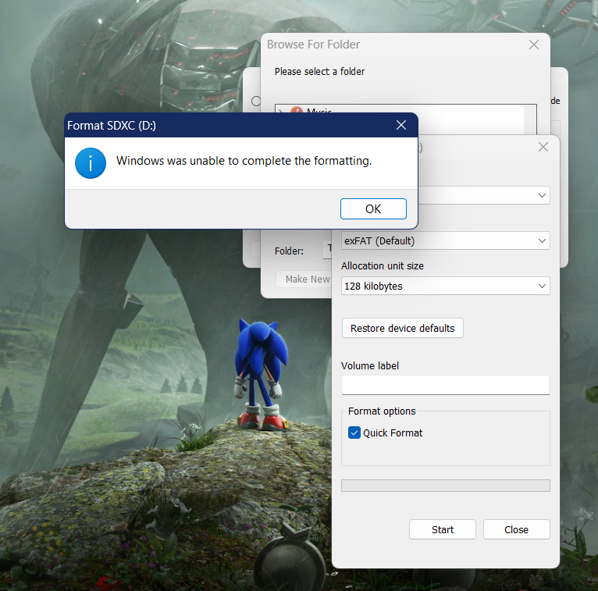Click the Start button to begin formatting
598x591 pixels.
[442, 529]
